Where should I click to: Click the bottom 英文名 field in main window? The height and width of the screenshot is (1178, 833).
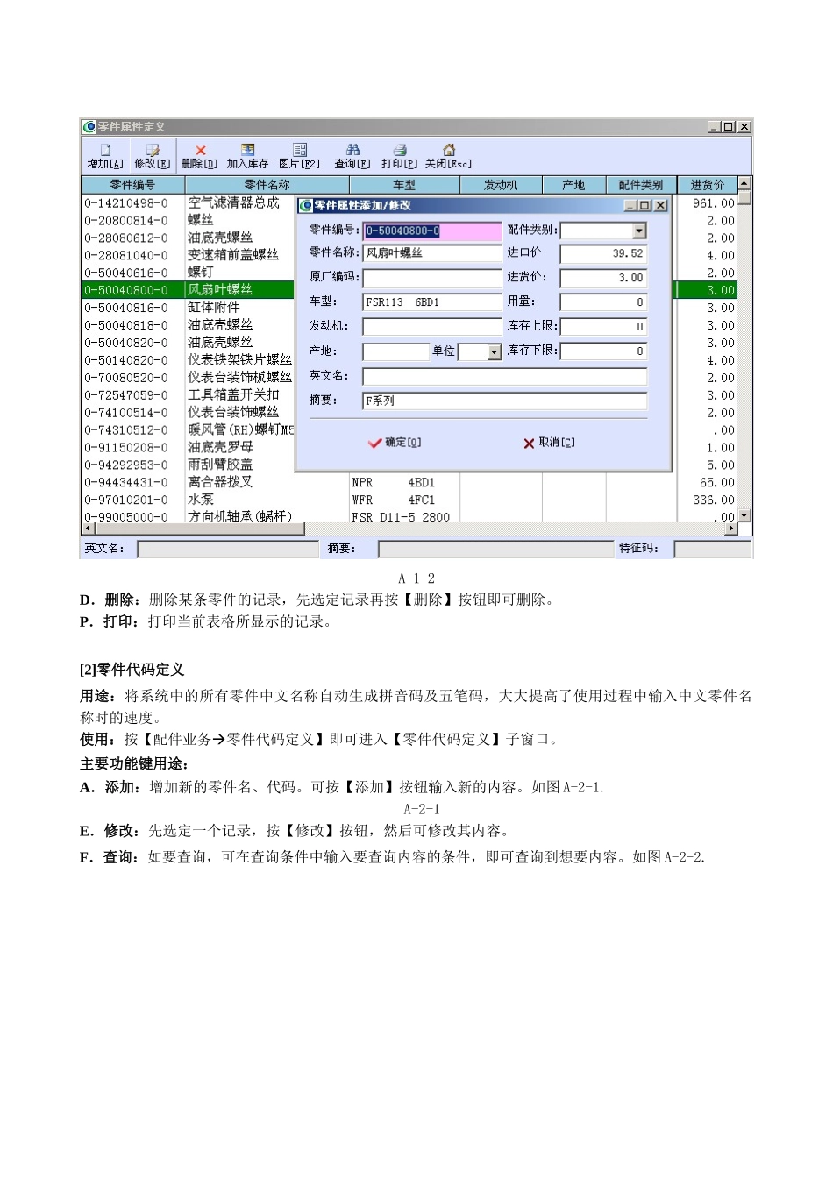[228, 550]
